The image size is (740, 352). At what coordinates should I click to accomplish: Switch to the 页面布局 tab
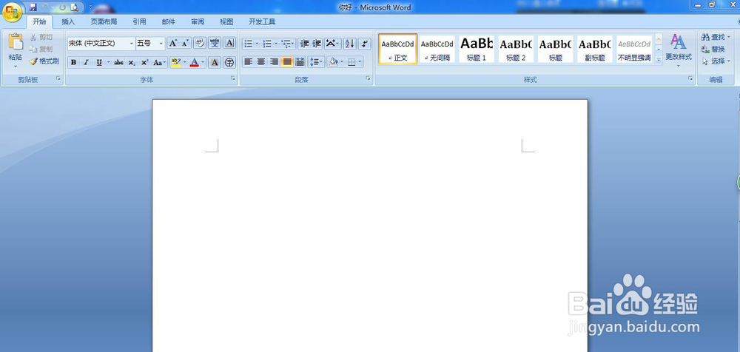coord(104,21)
